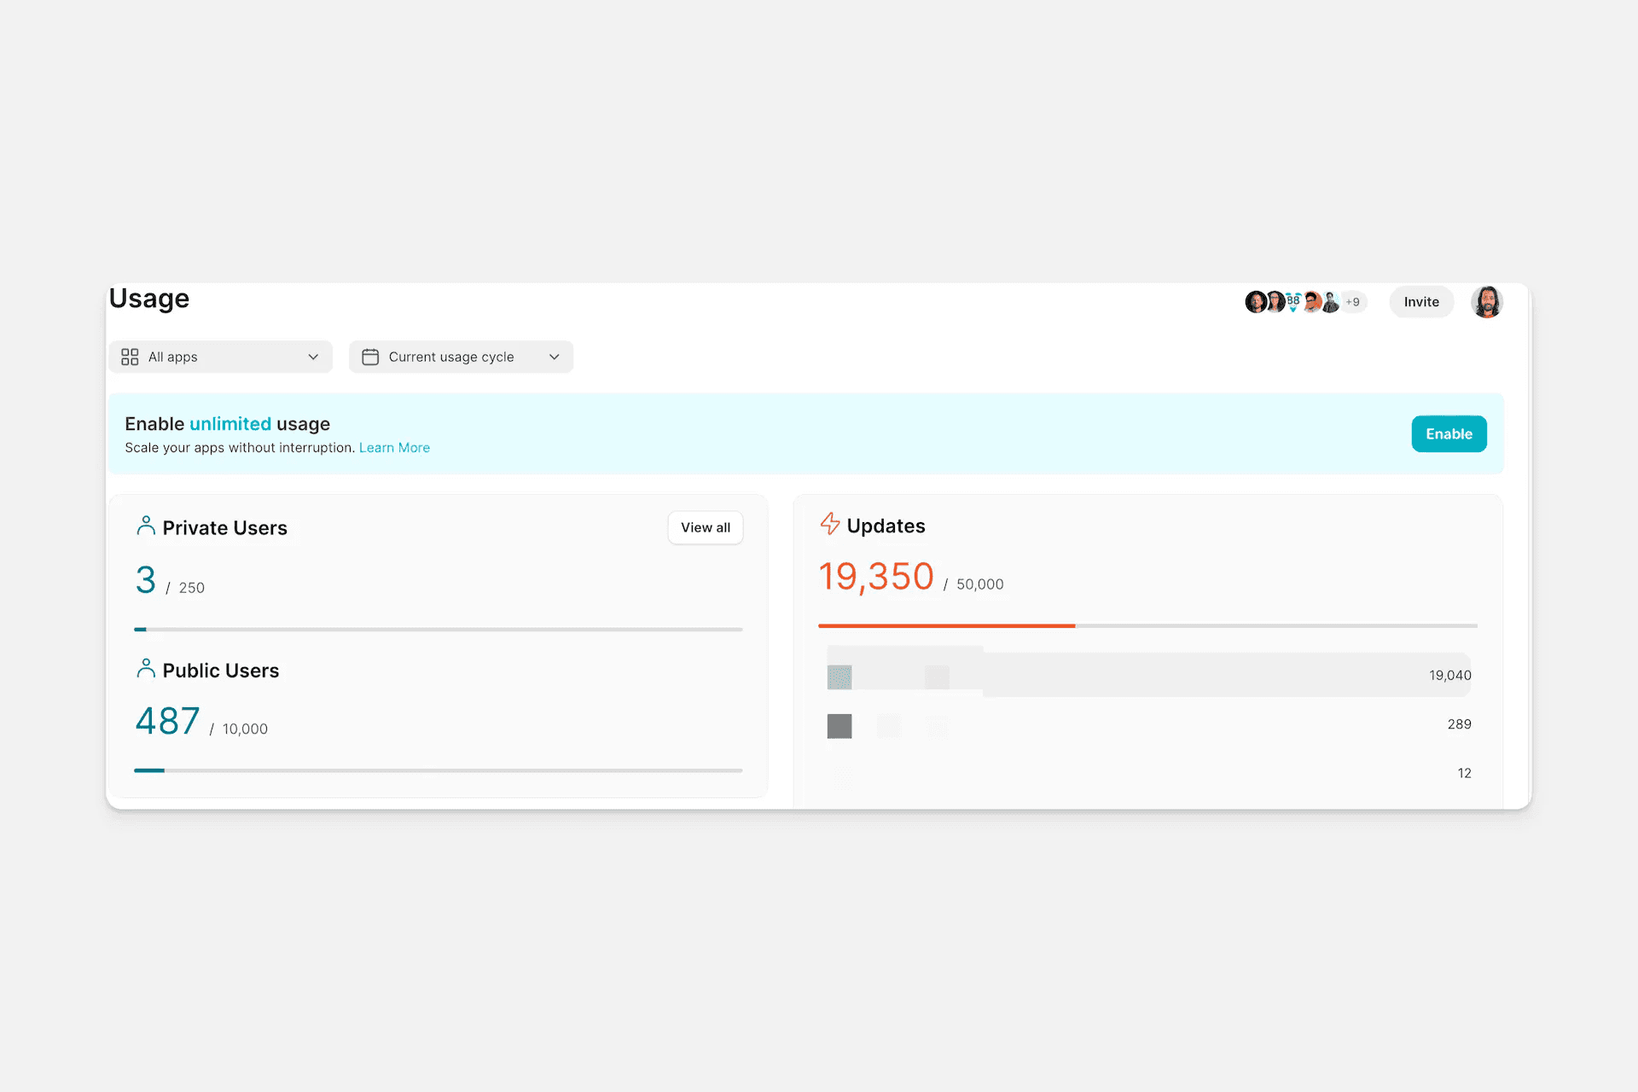Click the first team member avatar
The height and width of the screenshot is (1092, 1638).
pos(1255,302)
